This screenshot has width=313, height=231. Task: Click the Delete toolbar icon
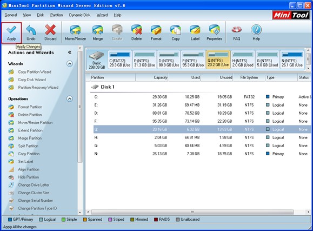137,33
